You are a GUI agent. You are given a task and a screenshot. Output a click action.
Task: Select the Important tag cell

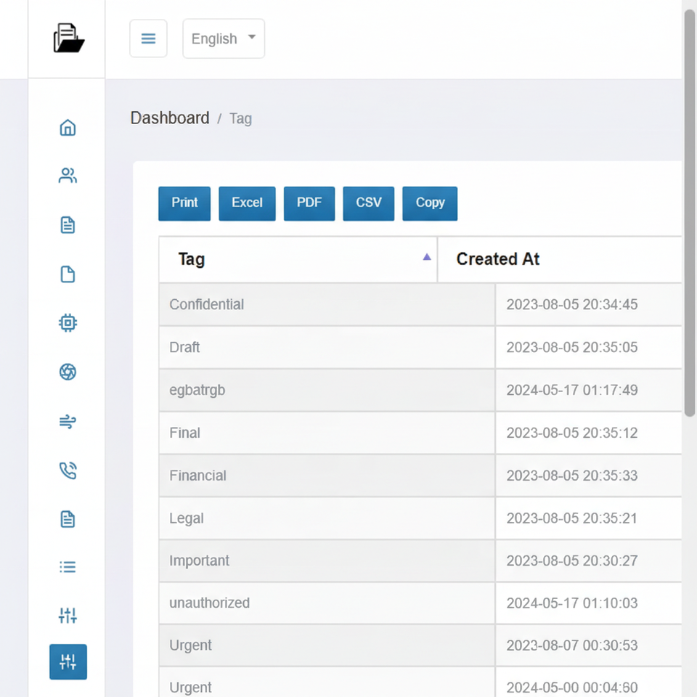(x=327, y=561)
